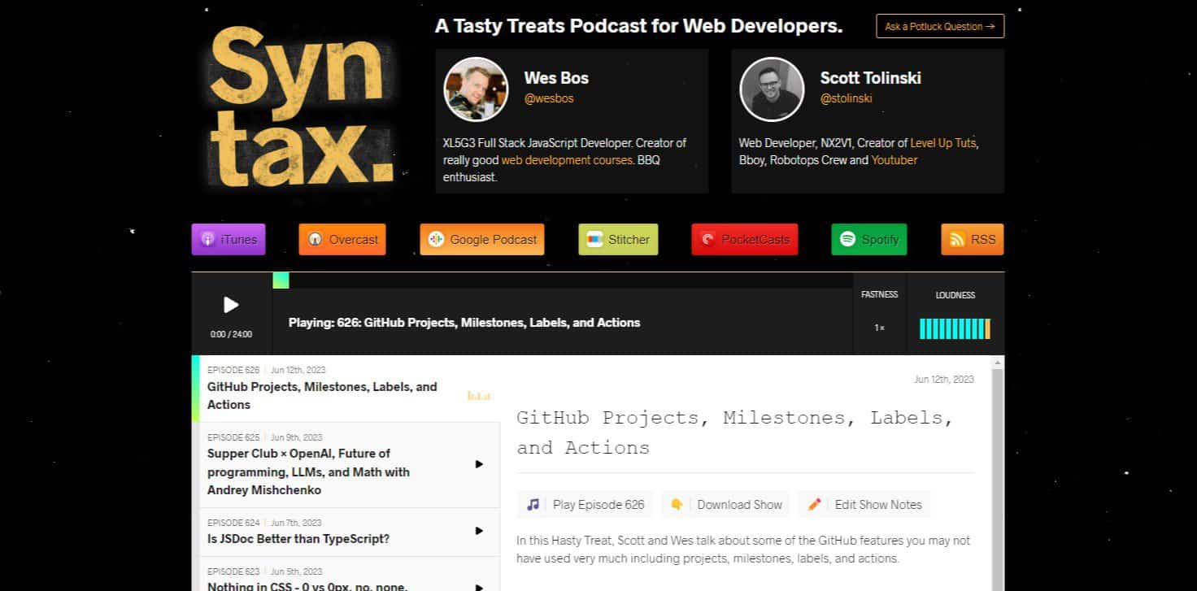Open Wes Bos's @wesbos profile link

point(549,98)
